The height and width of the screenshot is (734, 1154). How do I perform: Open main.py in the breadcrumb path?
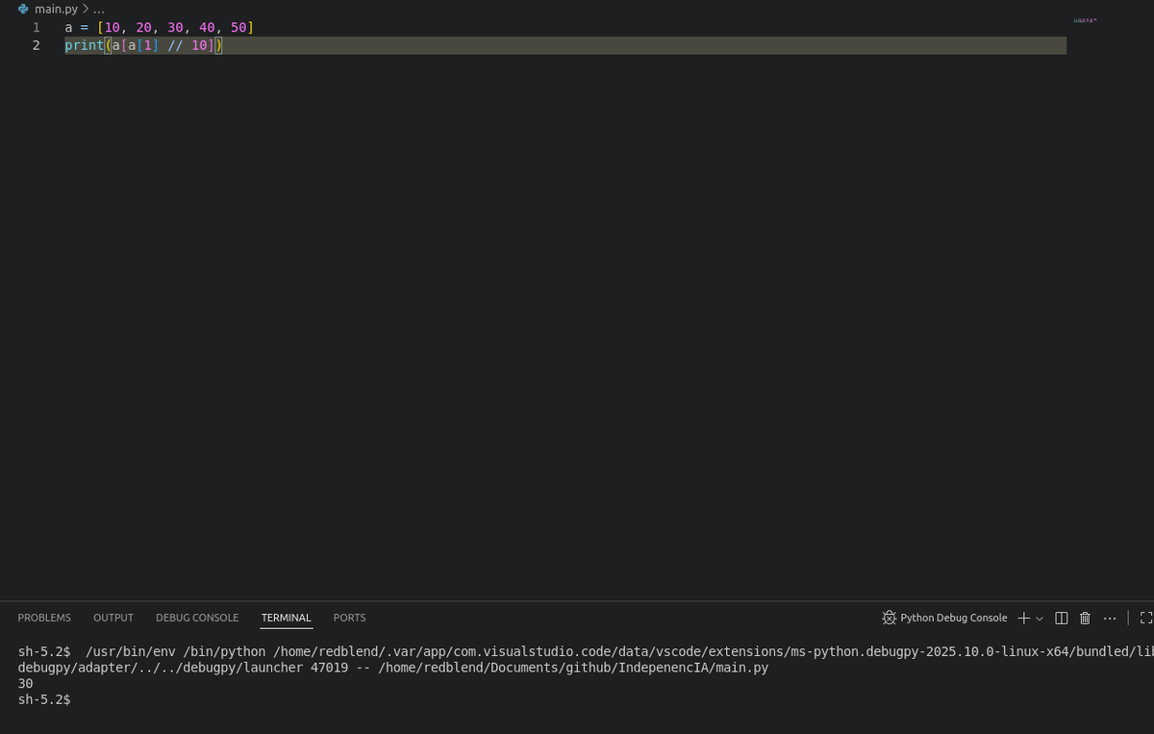pos(57,9)
